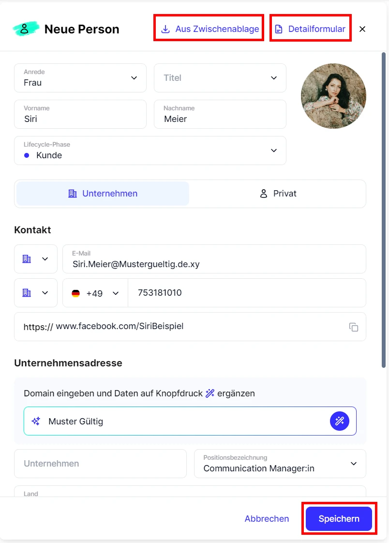This screenshot has width=389, height=543.
Task: Click the person icon beside Neue Person
Action: (25, 29)
